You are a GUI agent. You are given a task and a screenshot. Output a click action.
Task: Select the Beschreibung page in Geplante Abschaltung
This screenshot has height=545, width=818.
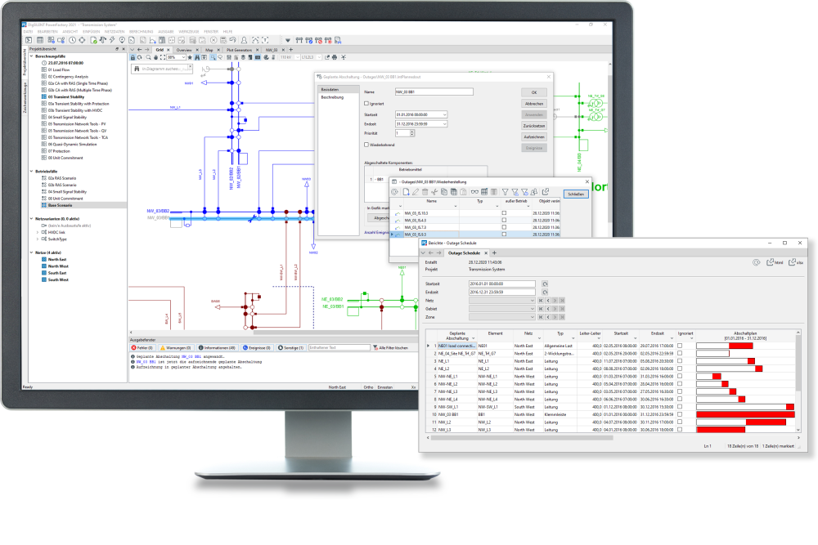tap(332, 97)
